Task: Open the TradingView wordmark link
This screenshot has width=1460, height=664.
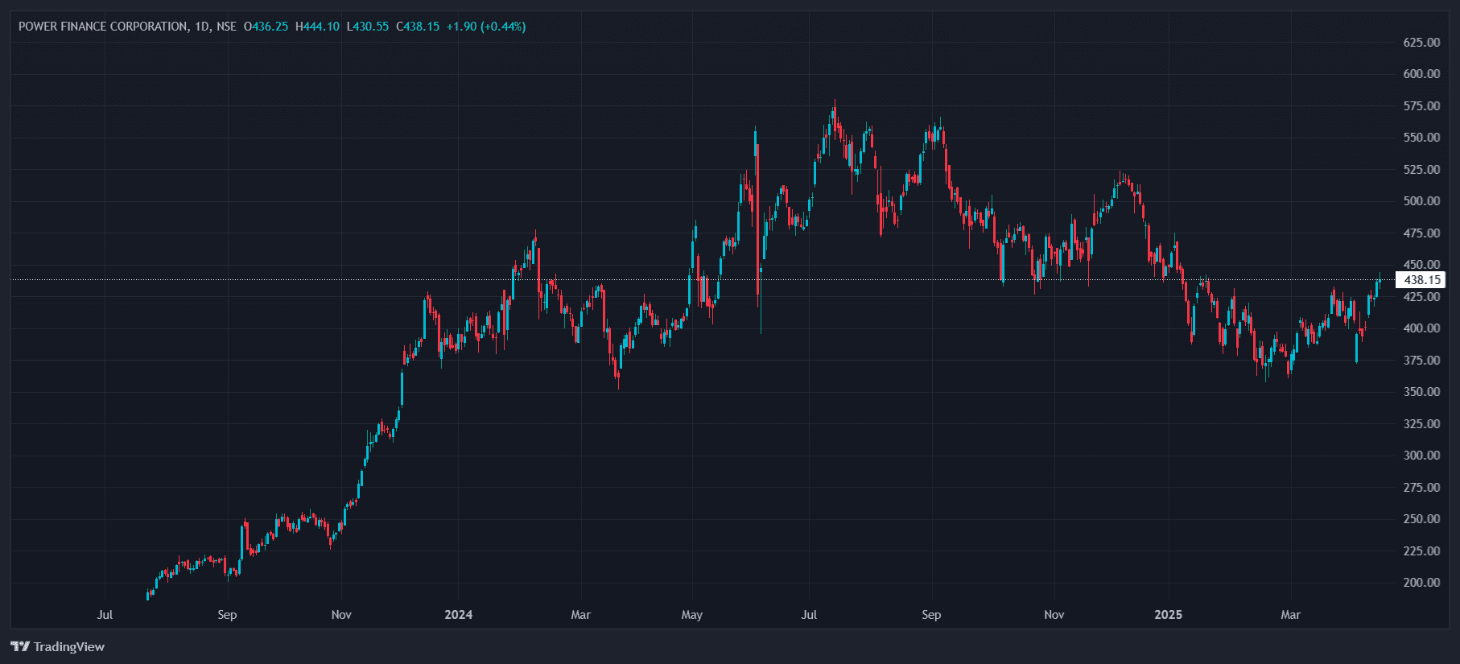Action: [69, 646]
